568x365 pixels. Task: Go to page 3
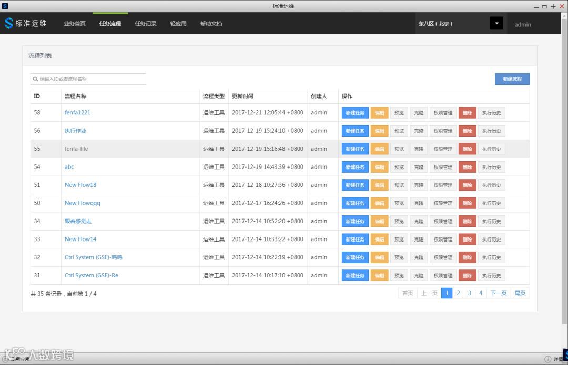470,293
